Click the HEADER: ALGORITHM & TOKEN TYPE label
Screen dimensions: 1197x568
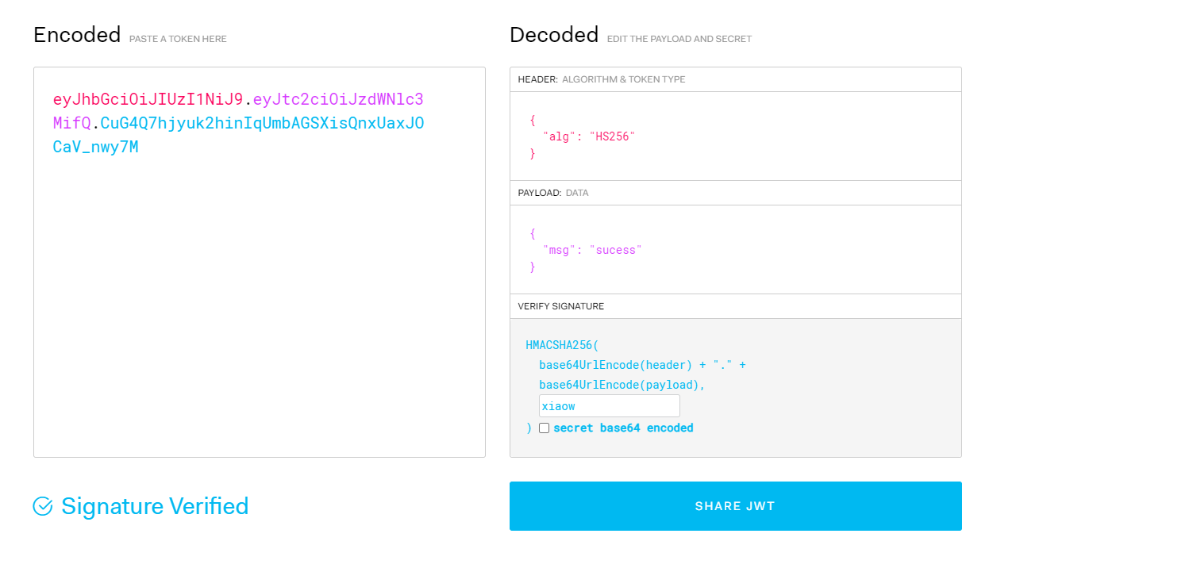pos(602,79)
